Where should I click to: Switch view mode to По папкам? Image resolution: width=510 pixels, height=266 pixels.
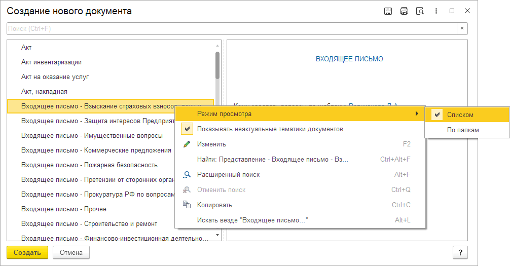click(462, 130)
